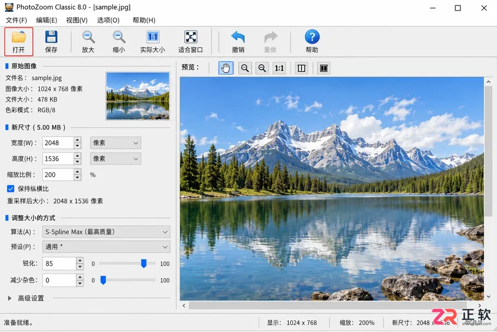Enable split preview view icon
The image size is (497, 332).
pos(301,68)
